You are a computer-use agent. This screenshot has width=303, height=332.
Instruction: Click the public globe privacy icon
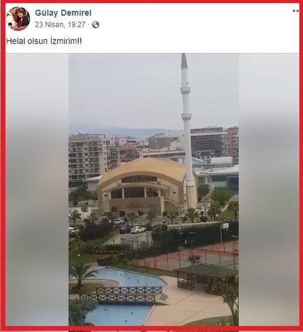tap(95, 25)
